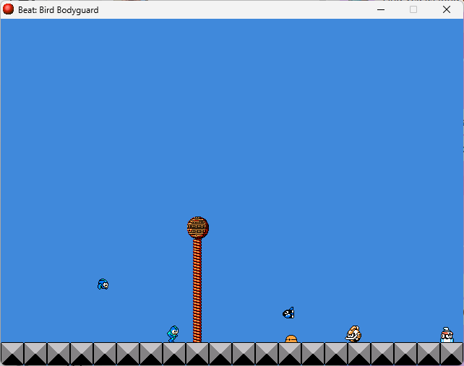
Task: Click the Mega Man character sprite on ground
Action: click(173, 334)
